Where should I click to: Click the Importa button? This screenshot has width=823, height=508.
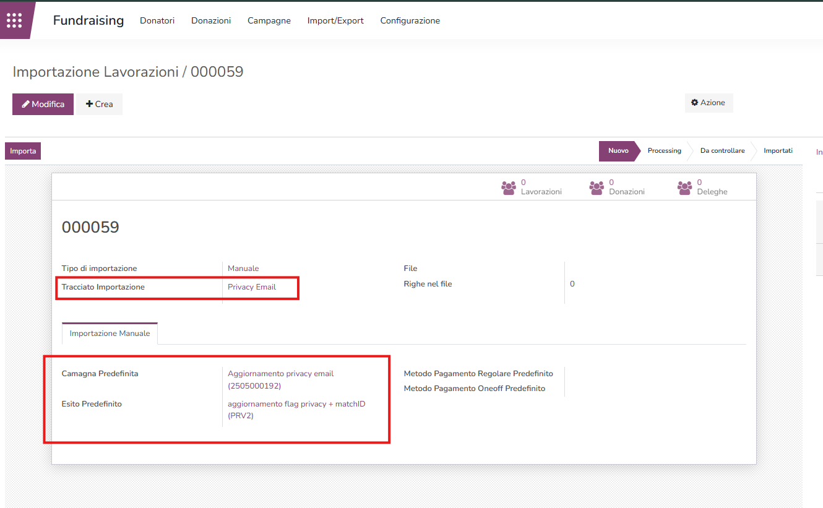pos(23,151)
